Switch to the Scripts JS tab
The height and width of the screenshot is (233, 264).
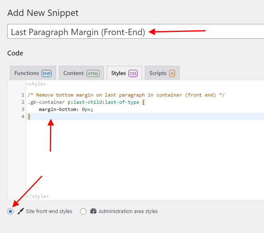162,73
